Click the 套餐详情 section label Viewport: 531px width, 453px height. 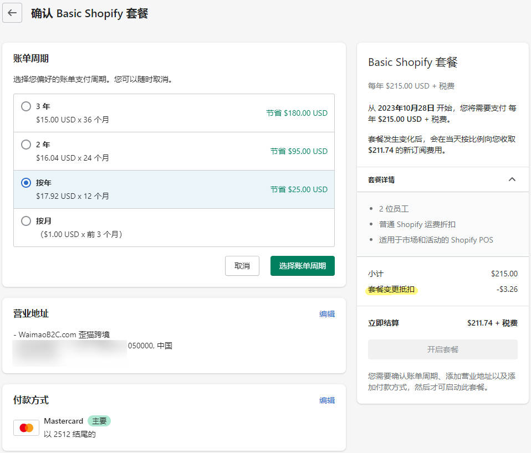coord(381,179)
